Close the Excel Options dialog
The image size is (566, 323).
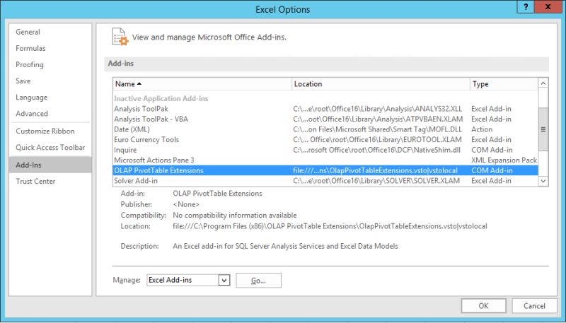tap(548, 7)
